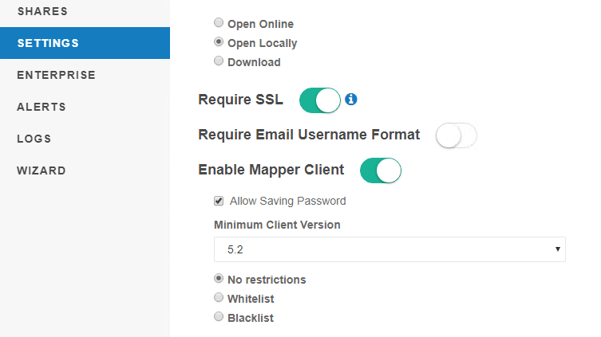
Task: Choose the Blacklist radio option
Action: pyautogui.click(x=219, y=317)
